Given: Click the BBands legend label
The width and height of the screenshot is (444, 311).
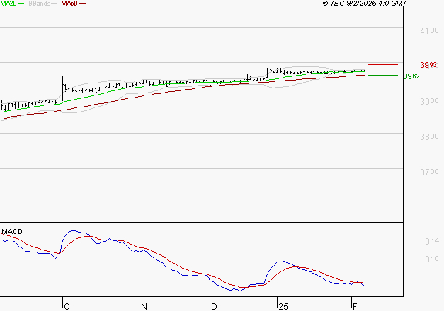Looking at the screenshot, I should 38,4.
